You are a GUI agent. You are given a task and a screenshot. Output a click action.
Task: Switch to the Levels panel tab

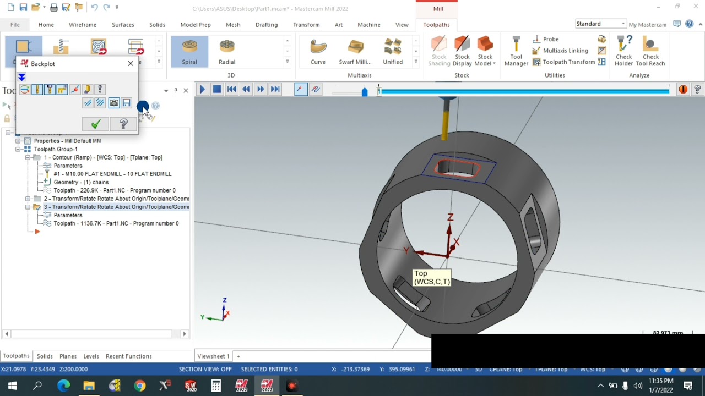pyautogui.click(x=91, y=356)
